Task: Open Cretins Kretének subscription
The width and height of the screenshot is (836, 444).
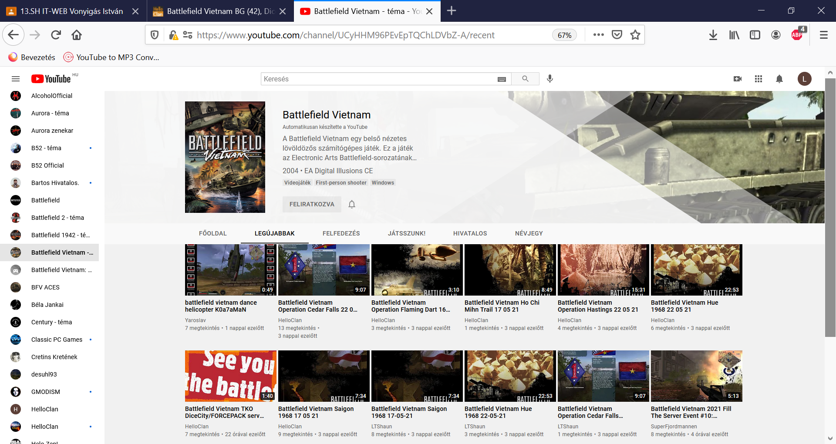Action: coord(49,357)
